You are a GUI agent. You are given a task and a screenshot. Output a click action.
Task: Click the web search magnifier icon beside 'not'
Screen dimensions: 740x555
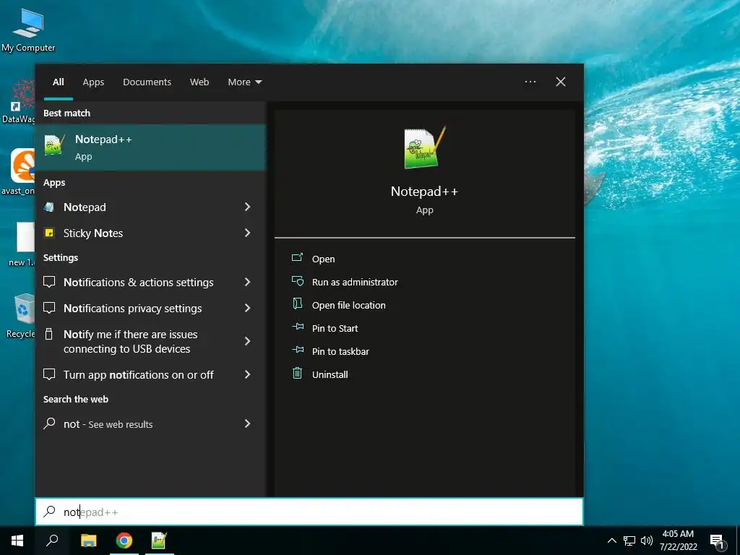[x=49, y=423]
